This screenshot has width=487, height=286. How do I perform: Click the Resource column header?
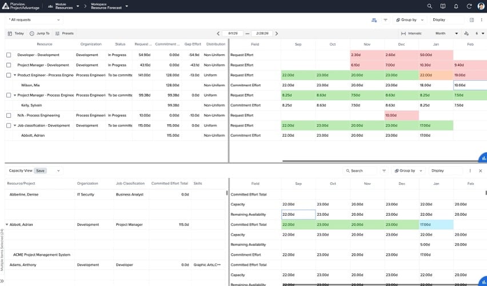[45, 44]
